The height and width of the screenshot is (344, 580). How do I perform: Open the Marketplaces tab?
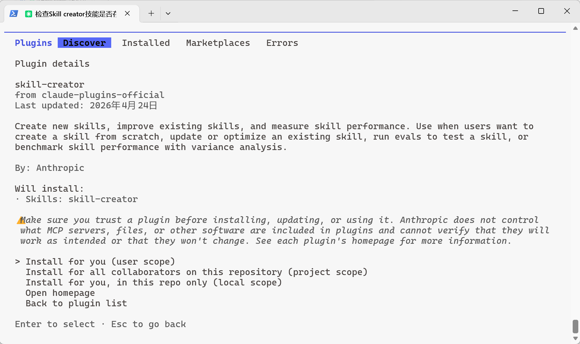(x=218, y=43)
